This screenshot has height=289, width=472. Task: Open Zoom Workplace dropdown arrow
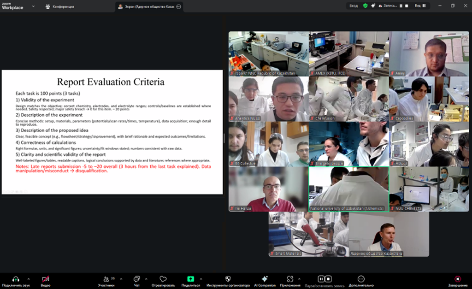coord(33,6)
